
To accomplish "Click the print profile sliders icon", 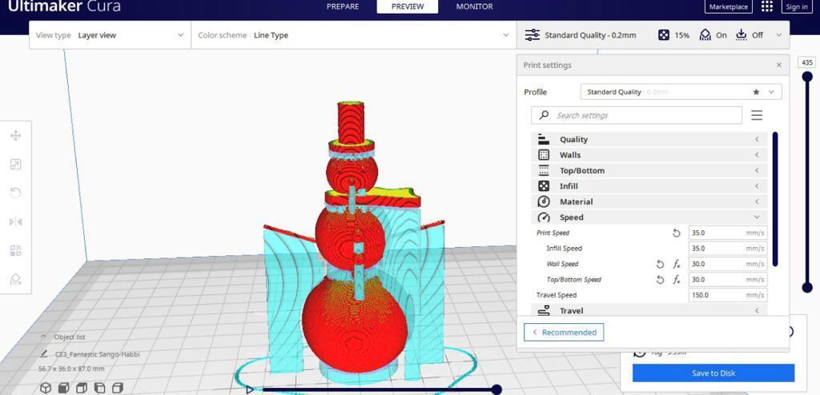I will (533, 35).
